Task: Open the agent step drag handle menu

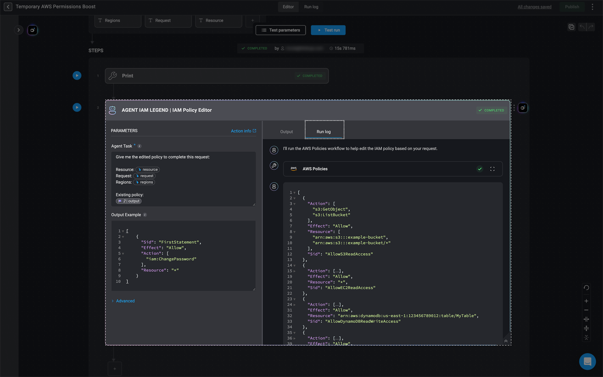Action: pos(514,108)
